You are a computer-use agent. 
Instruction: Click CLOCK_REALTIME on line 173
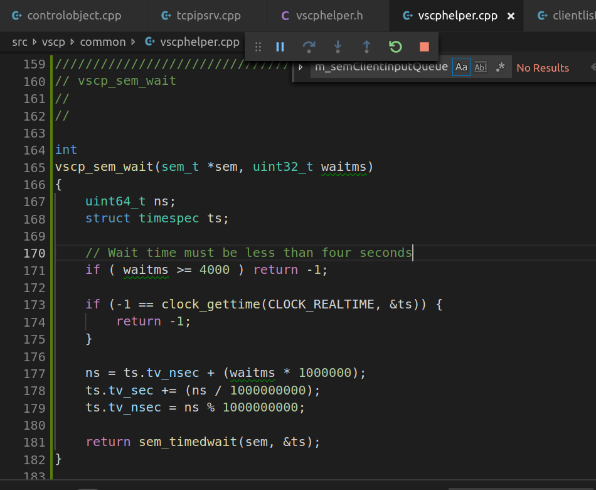(x=321, y=304)
